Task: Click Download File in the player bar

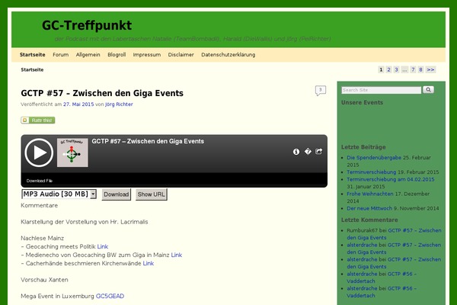Action: tap(40, 181)
